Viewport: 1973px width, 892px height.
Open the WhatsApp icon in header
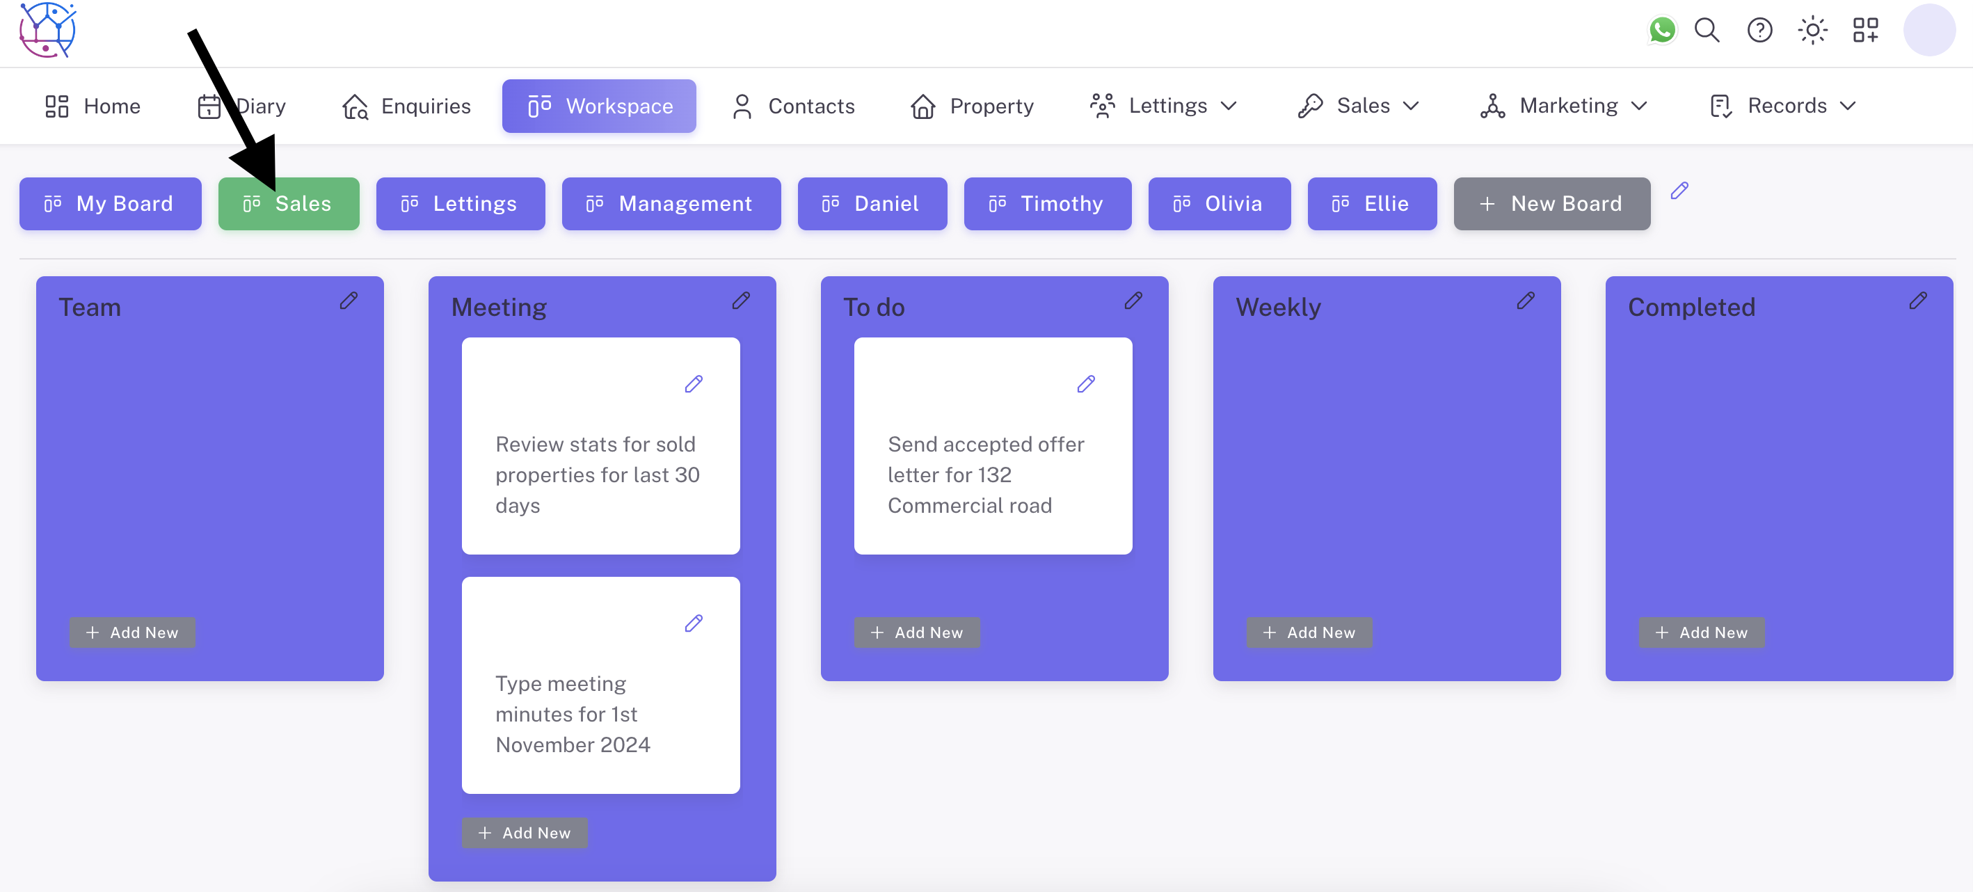tap(1661, 31)
